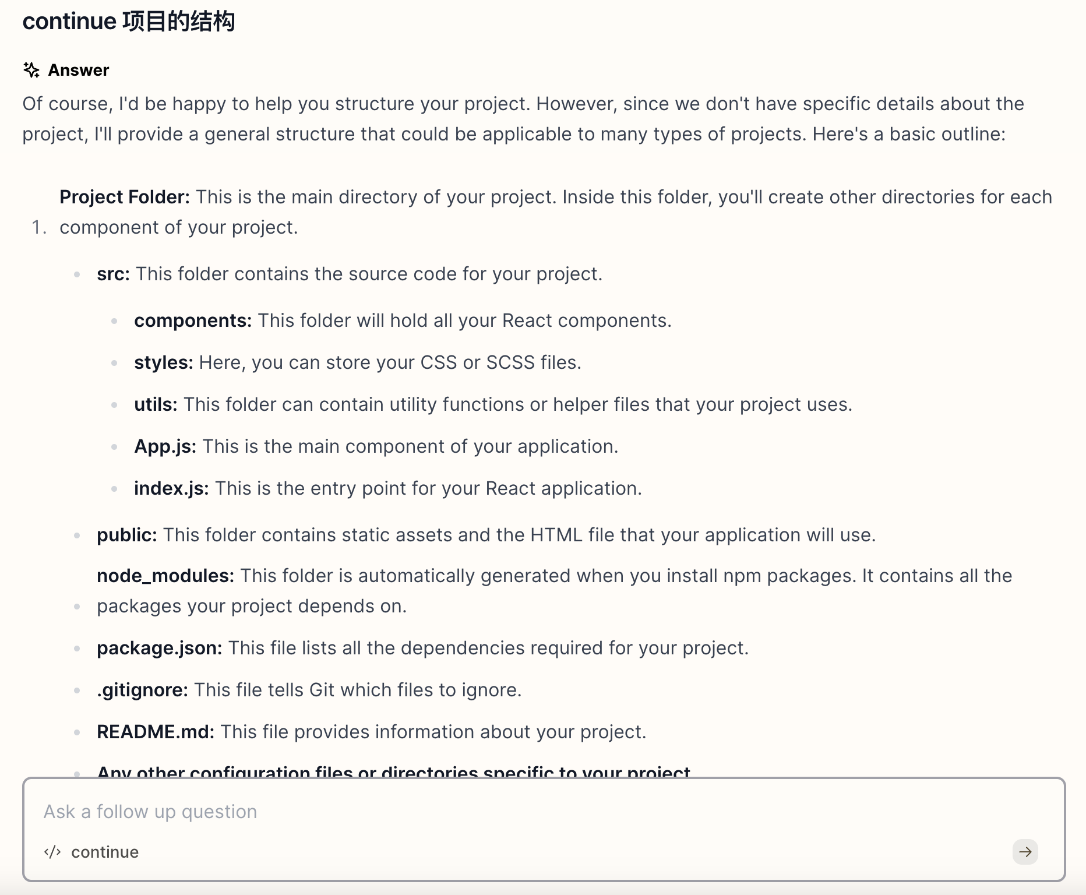1086x895 pixels.
Task: Click the sparkle icon beside Answer
Action: [31, 70]
